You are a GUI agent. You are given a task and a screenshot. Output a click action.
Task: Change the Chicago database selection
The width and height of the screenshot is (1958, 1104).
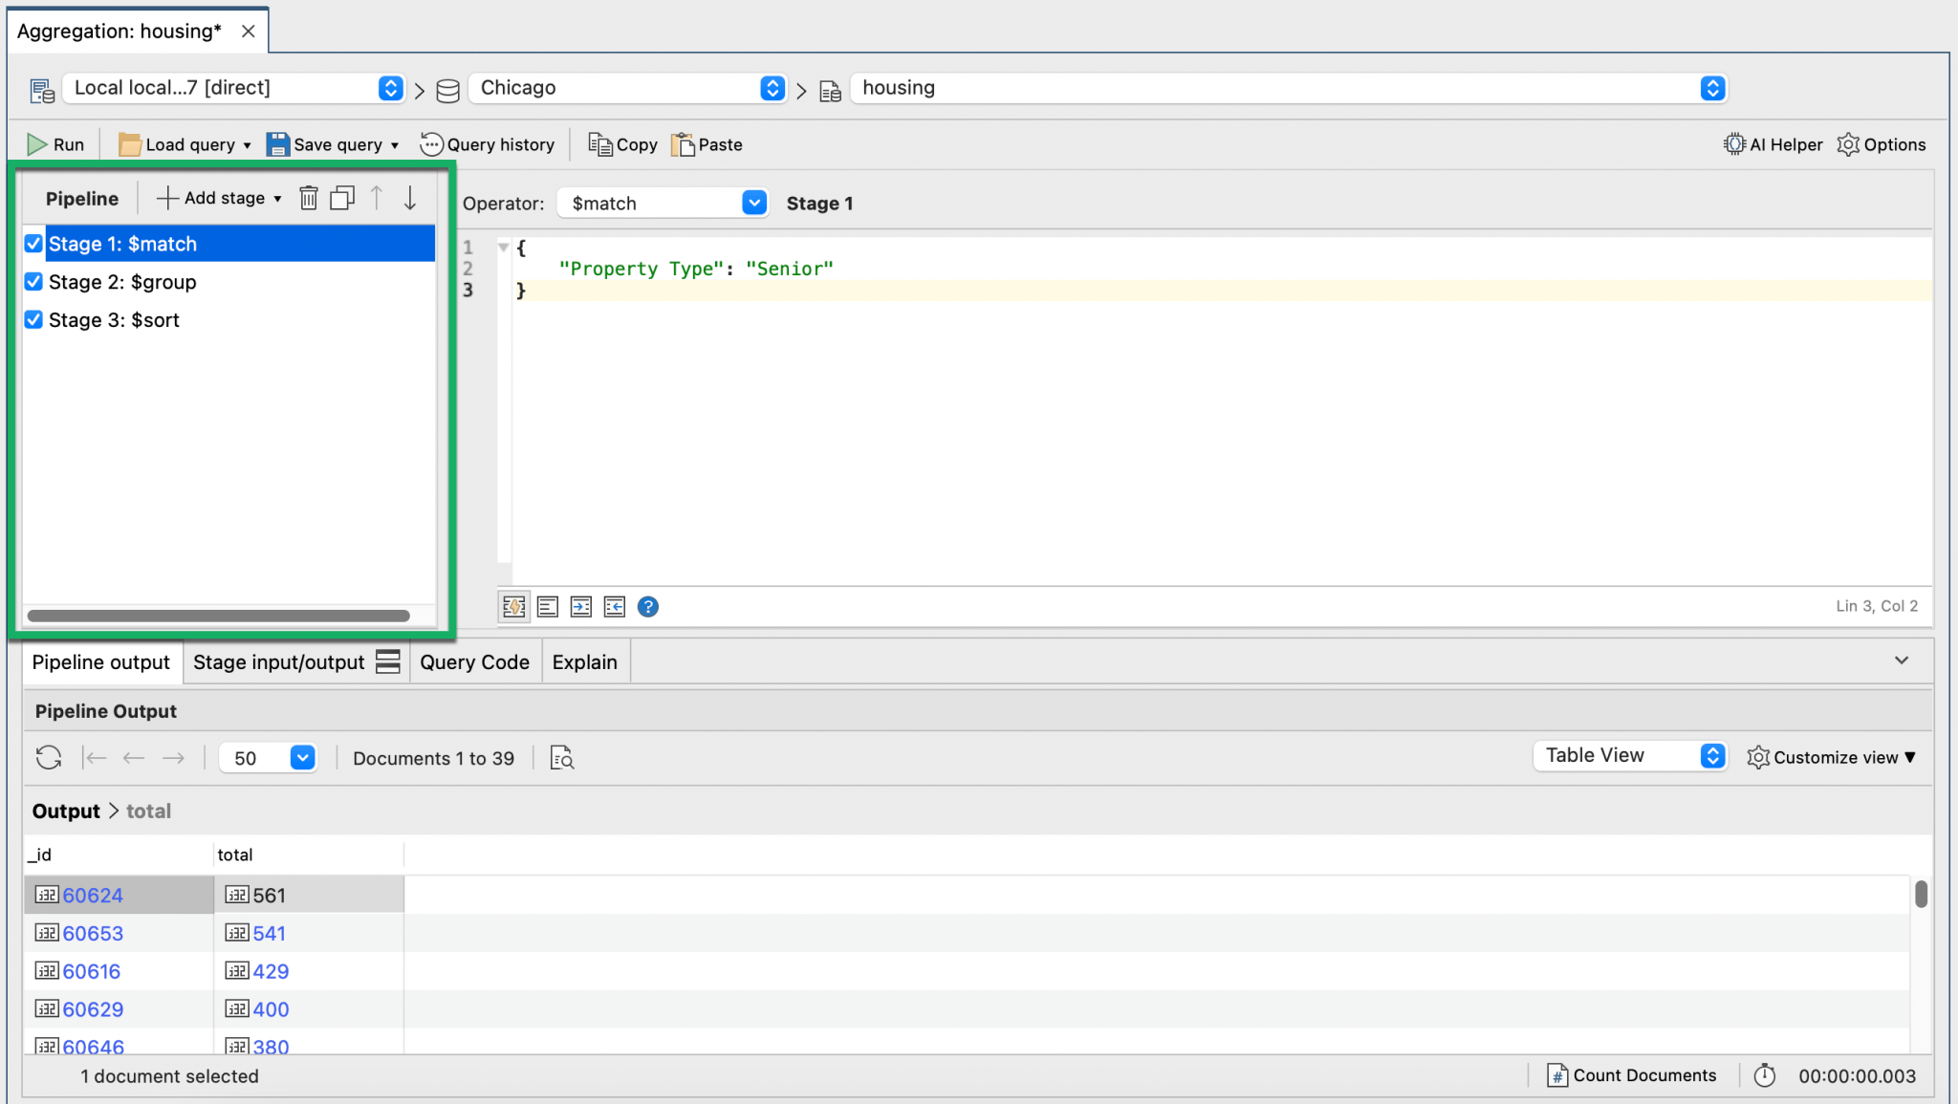click(x=771, y=87)
